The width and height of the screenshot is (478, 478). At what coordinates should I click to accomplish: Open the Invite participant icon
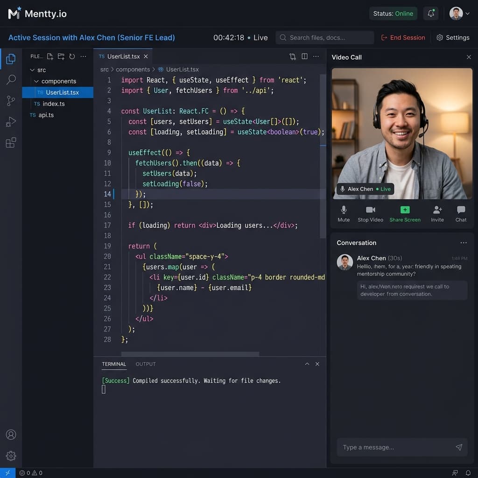pos(437,214)
